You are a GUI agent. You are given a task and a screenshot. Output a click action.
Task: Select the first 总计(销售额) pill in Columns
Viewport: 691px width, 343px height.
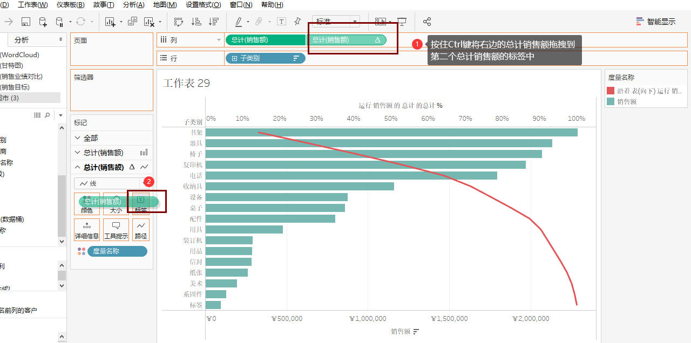[x=266, y=40]
